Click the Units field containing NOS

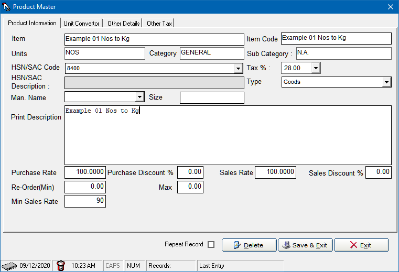(105, 53)
